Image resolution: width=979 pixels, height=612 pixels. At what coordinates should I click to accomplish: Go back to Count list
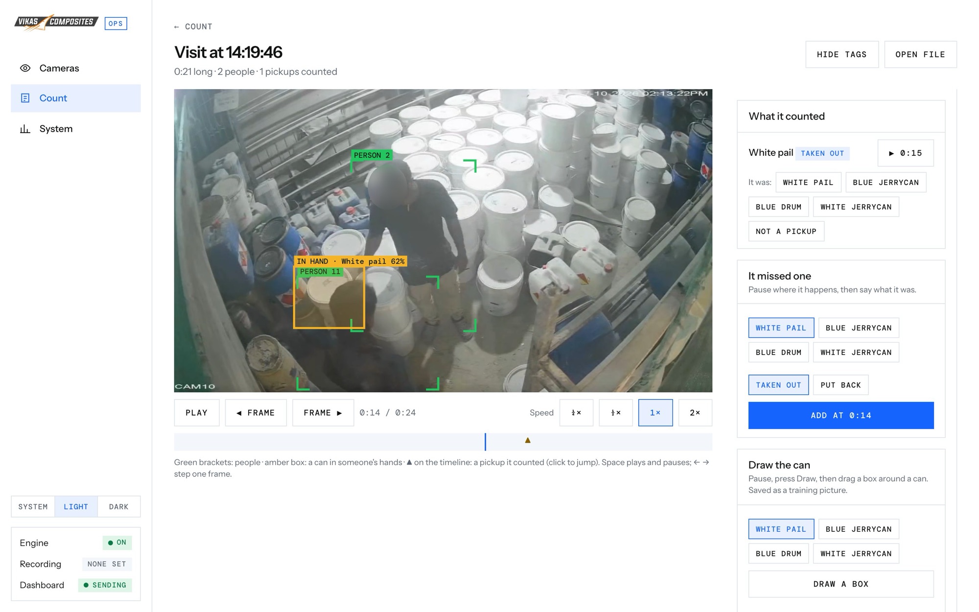(x=193, y=26)
